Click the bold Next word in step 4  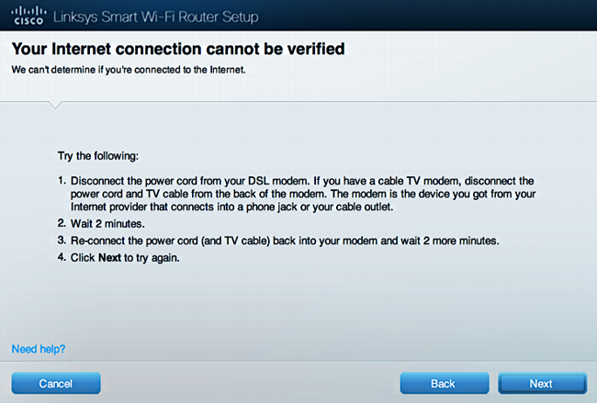[109, 258]
